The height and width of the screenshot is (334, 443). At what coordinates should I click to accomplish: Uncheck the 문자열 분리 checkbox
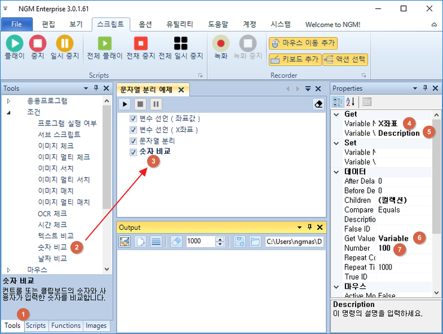pyautogui.click(x=133, y=141)
